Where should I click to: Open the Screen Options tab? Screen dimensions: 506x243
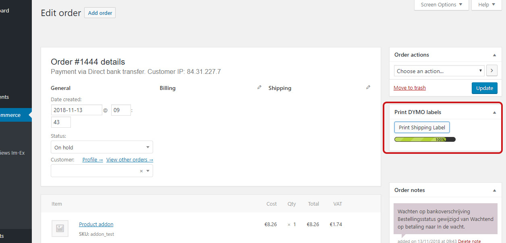(x=442, y=5)
